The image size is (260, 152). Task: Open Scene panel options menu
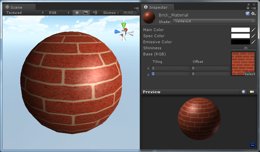click(136, 8)
